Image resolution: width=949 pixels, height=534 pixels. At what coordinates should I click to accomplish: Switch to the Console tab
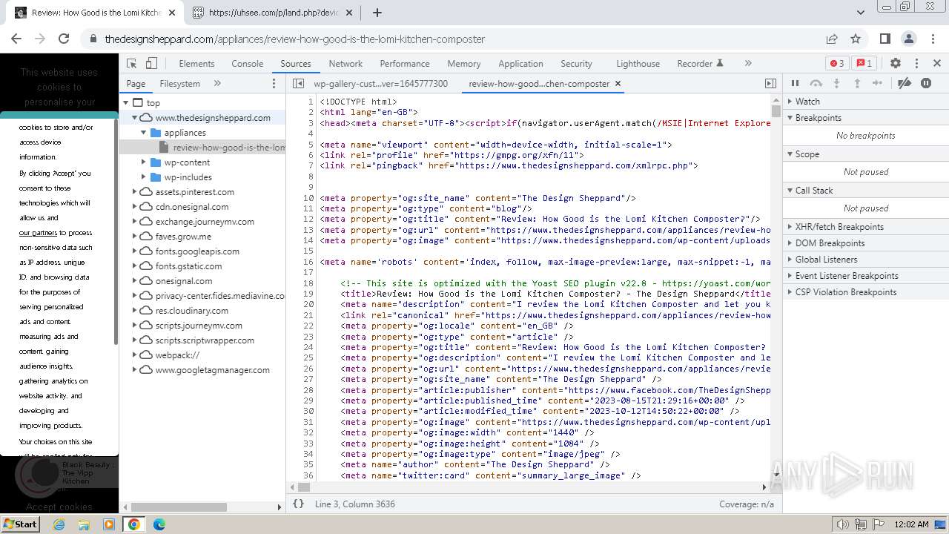248,64
